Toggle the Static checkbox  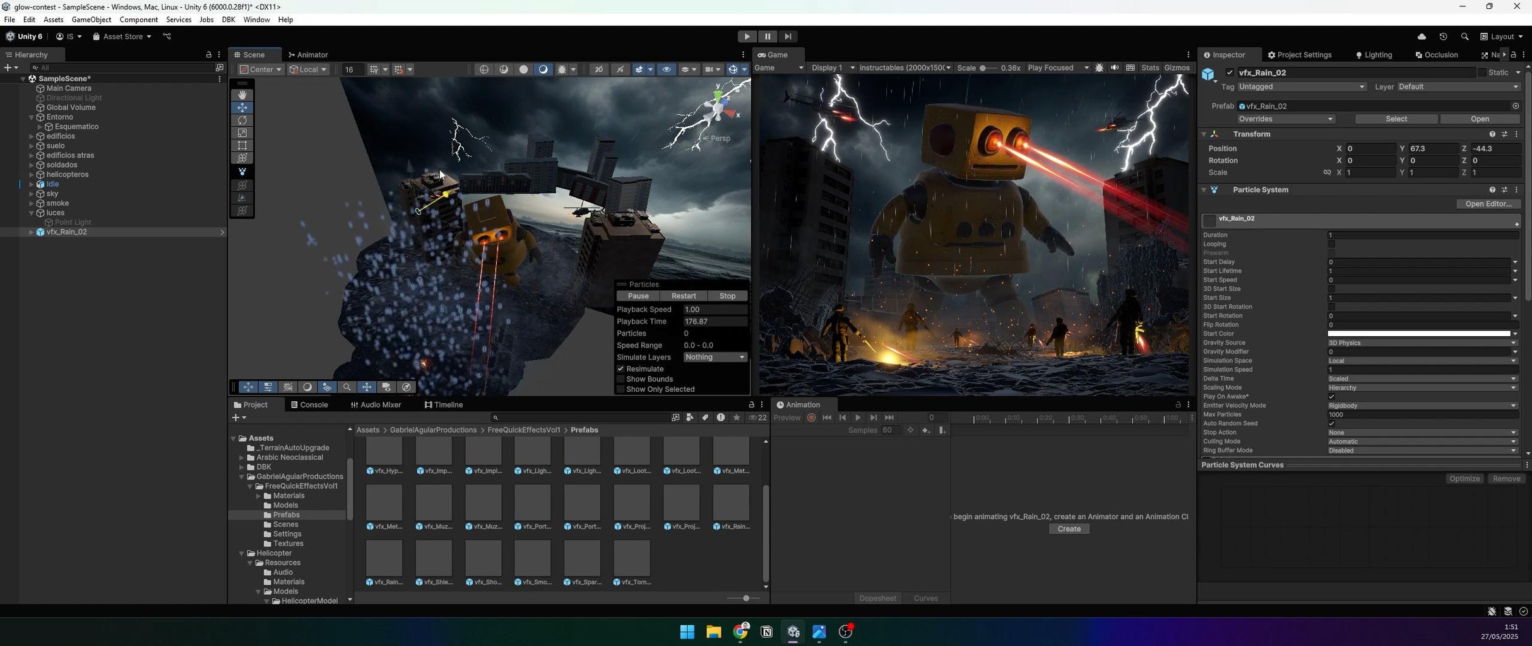[1482, 73]
